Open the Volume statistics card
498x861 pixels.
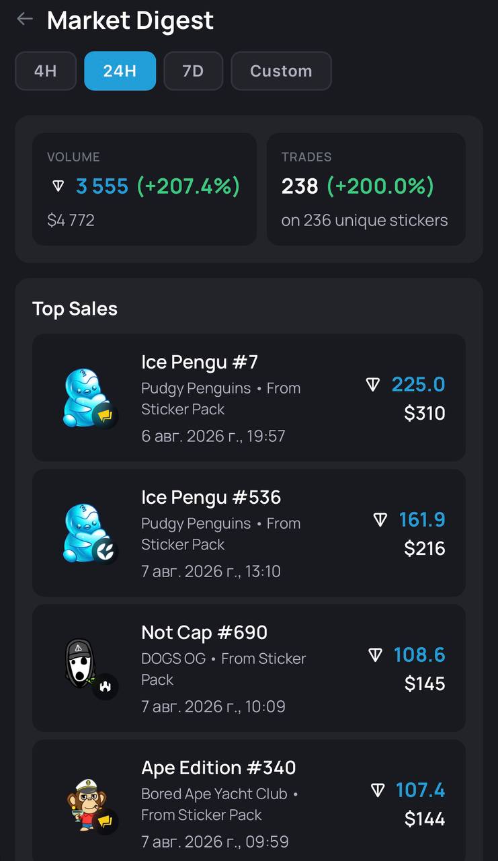144,189
